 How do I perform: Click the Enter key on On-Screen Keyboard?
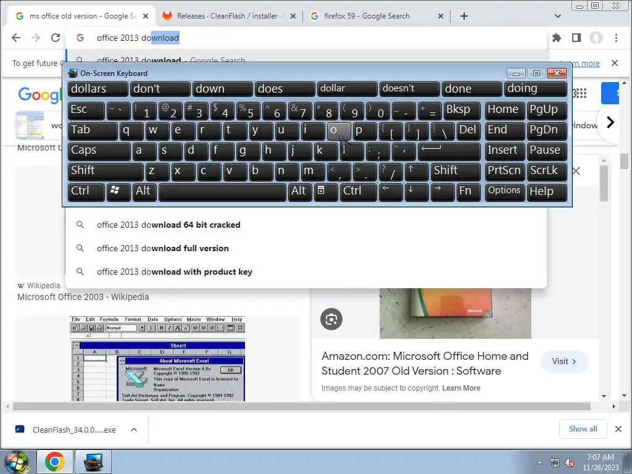tap(449, 151)
